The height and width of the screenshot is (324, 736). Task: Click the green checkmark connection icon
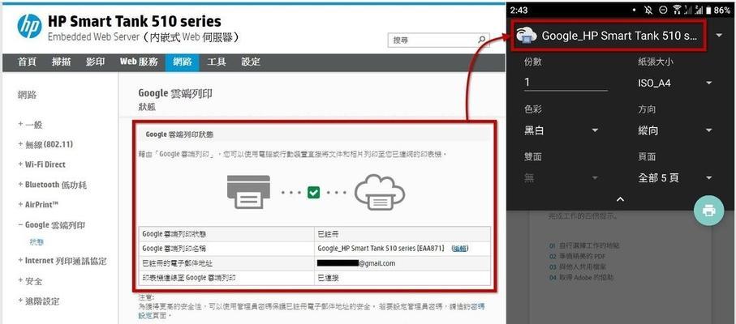tap(313, 193)
